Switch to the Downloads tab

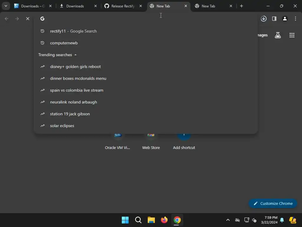click(78, 6)
